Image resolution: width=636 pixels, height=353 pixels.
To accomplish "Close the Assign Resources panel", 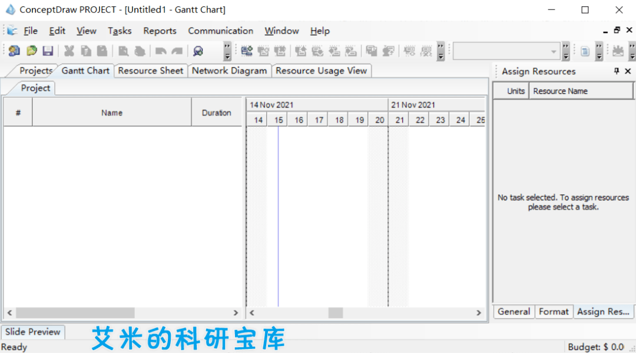I will coord(628,71).
